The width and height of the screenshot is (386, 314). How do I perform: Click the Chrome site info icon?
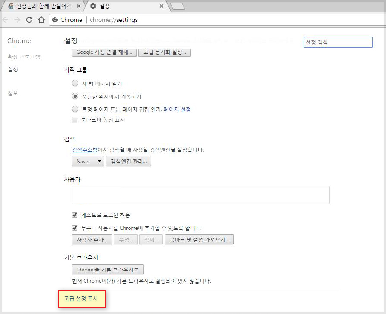pos(55,20)
